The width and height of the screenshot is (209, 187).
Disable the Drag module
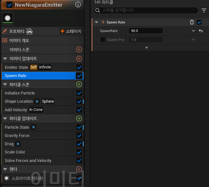79,144
